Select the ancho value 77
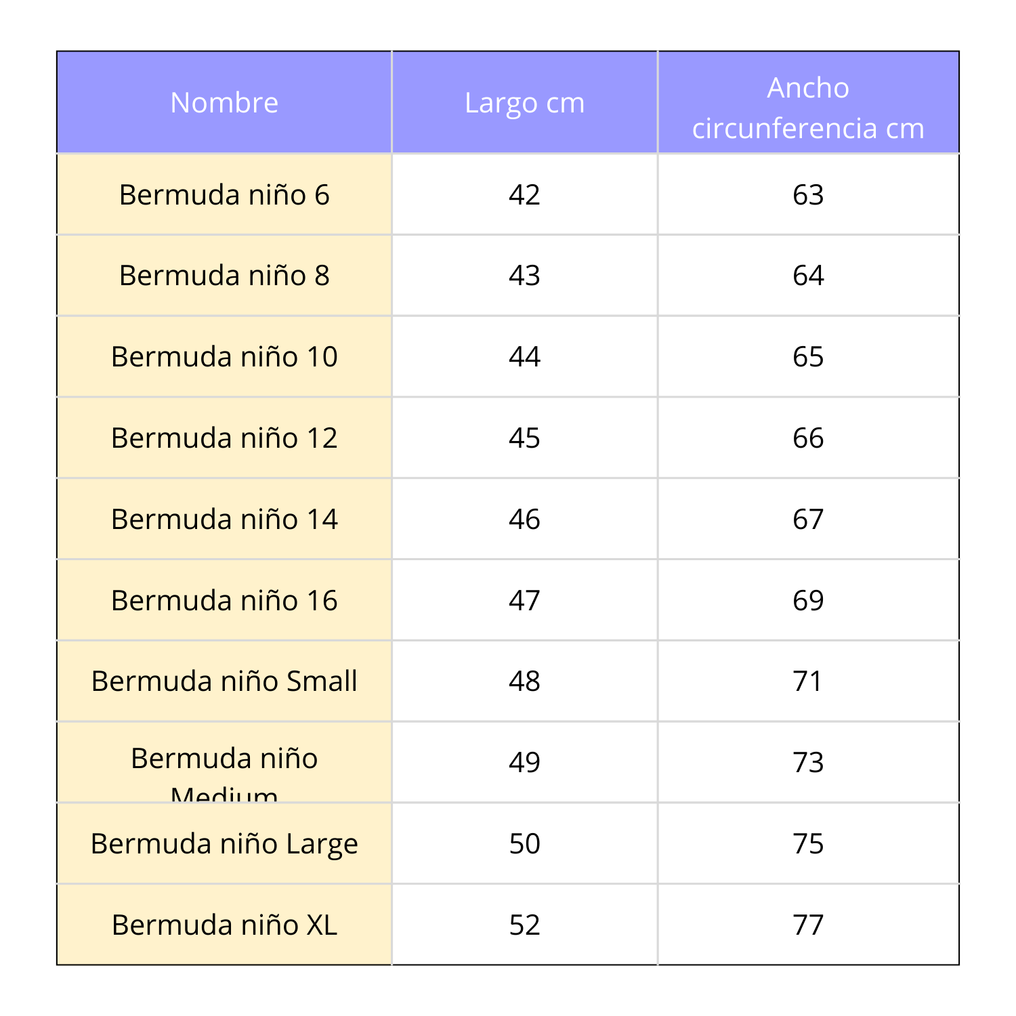Screen dimensions: 1016x1016 point(808,925)
